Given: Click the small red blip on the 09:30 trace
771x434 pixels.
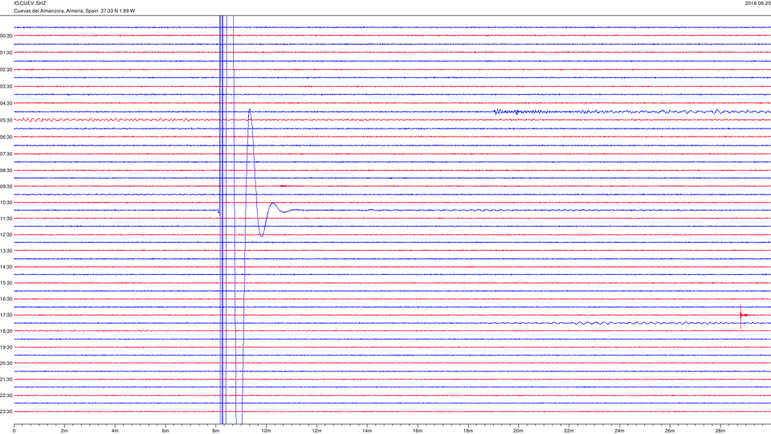Looking at the screenshot, I should (x=284, y=186).
